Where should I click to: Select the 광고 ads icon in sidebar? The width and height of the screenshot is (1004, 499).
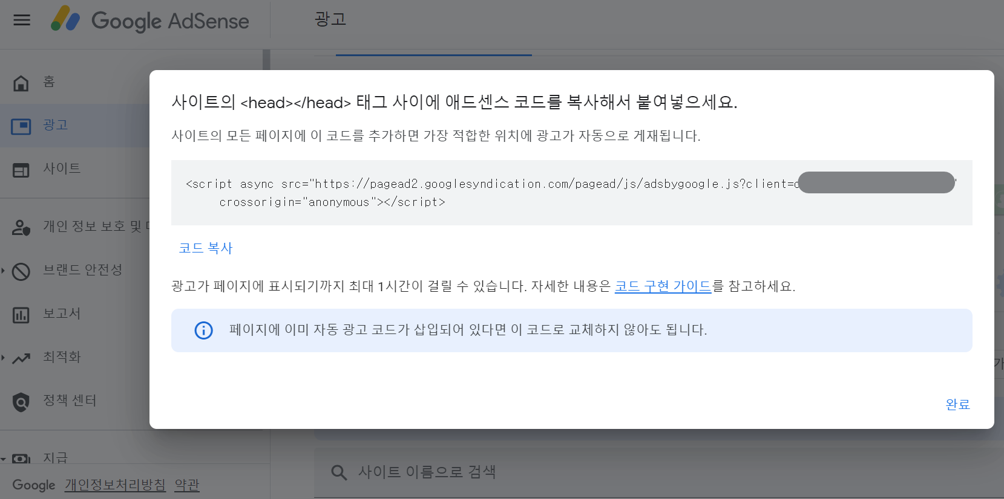click(21, 126)
